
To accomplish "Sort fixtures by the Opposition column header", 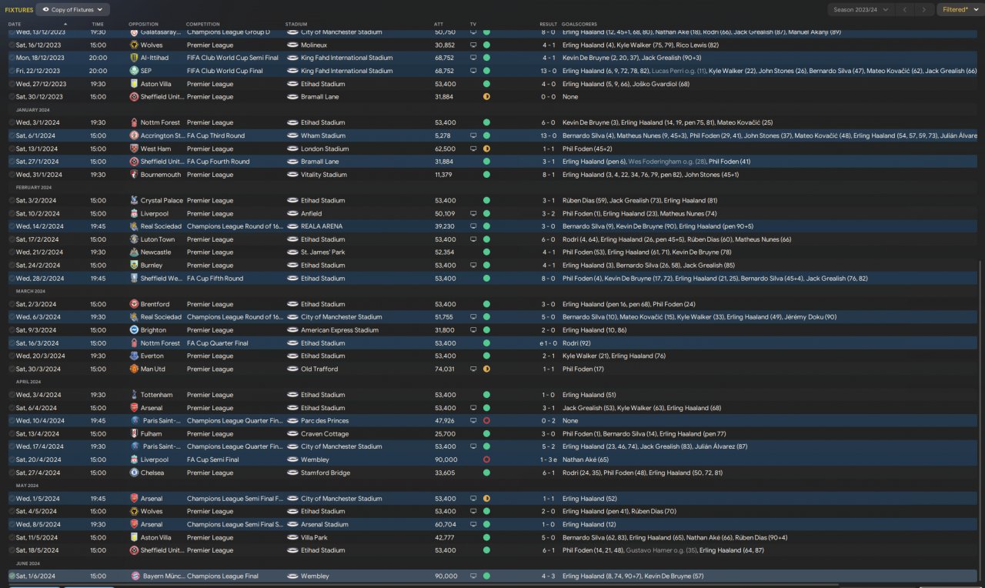I will click(143, 24).
